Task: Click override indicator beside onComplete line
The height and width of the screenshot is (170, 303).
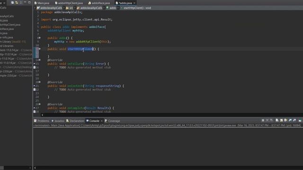Action: click(x=35, y=108)
